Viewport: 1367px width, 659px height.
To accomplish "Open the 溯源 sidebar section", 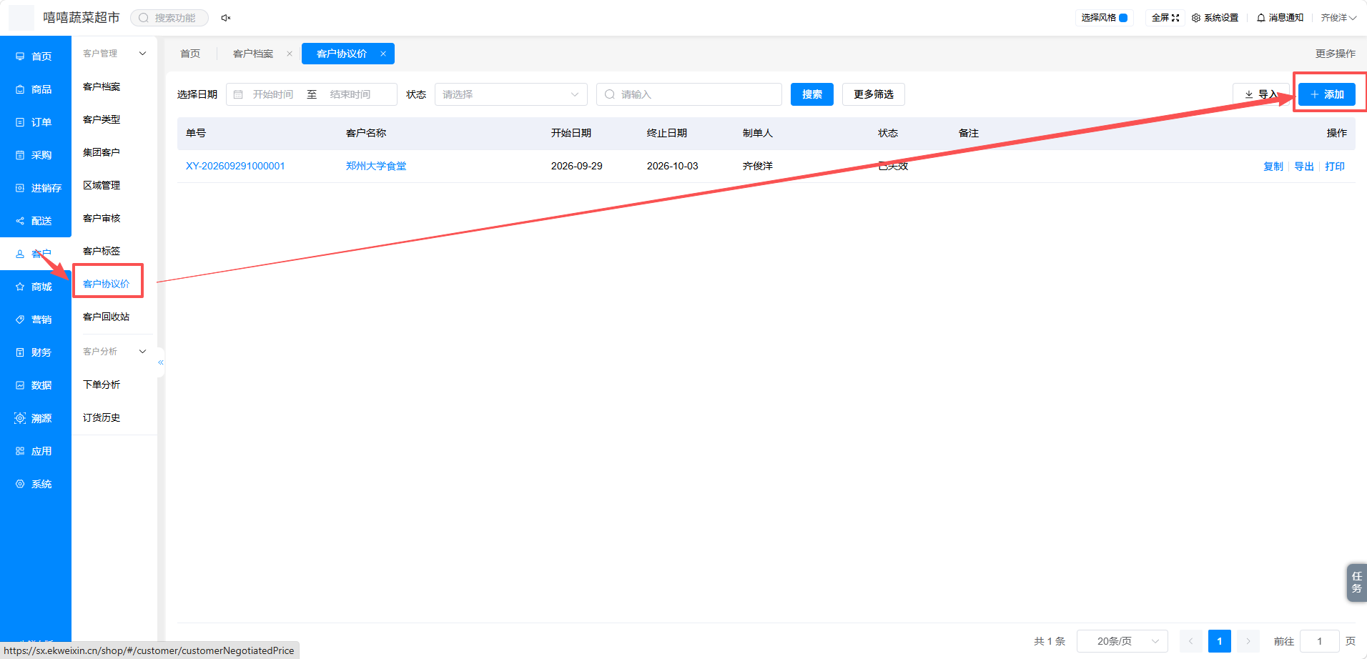I will (x=34, y=418).
